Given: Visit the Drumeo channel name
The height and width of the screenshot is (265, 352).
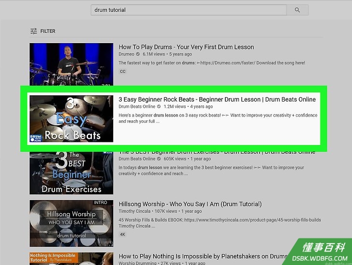Looking at the screenshot, I should [x=126, y=54].
